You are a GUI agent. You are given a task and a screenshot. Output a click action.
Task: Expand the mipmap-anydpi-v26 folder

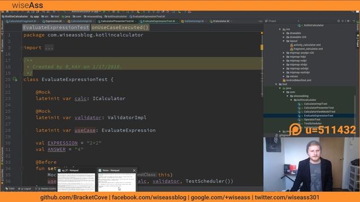point(283,53)
